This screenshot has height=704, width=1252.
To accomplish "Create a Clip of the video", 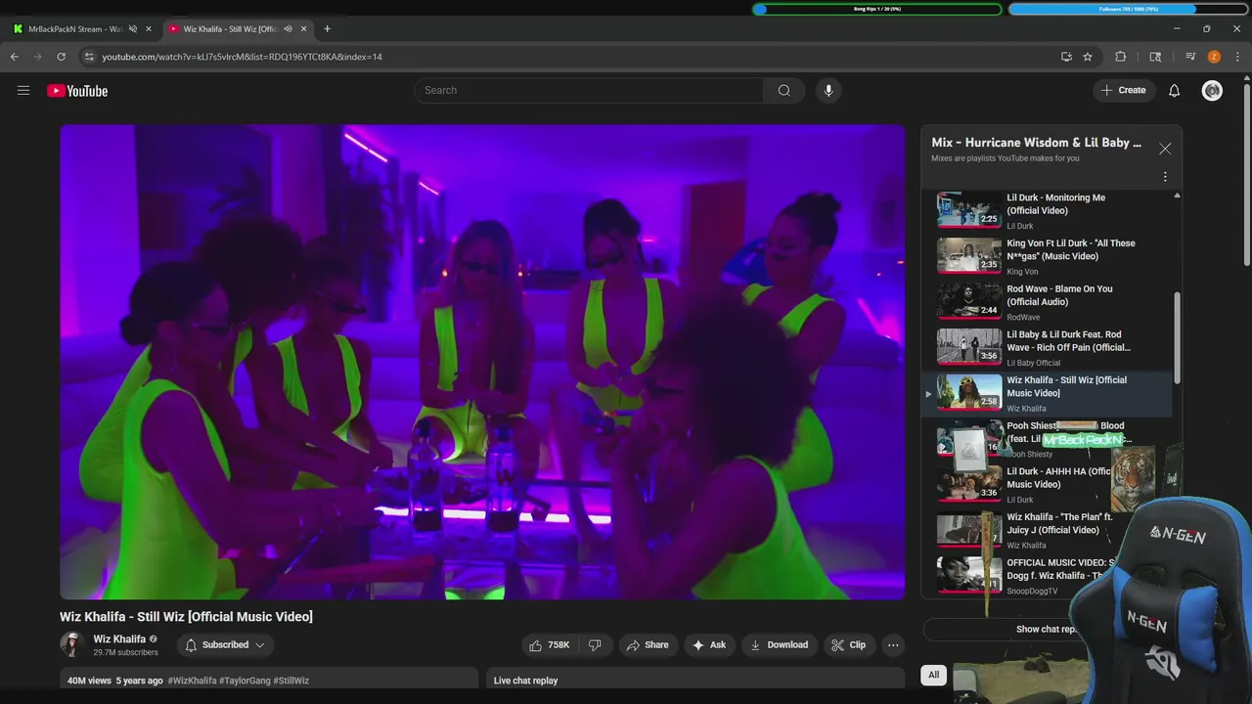I will click(x=848, y=645).
